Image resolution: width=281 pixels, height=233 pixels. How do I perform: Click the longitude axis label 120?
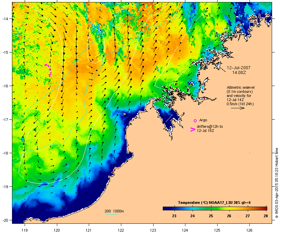[57, 230]
